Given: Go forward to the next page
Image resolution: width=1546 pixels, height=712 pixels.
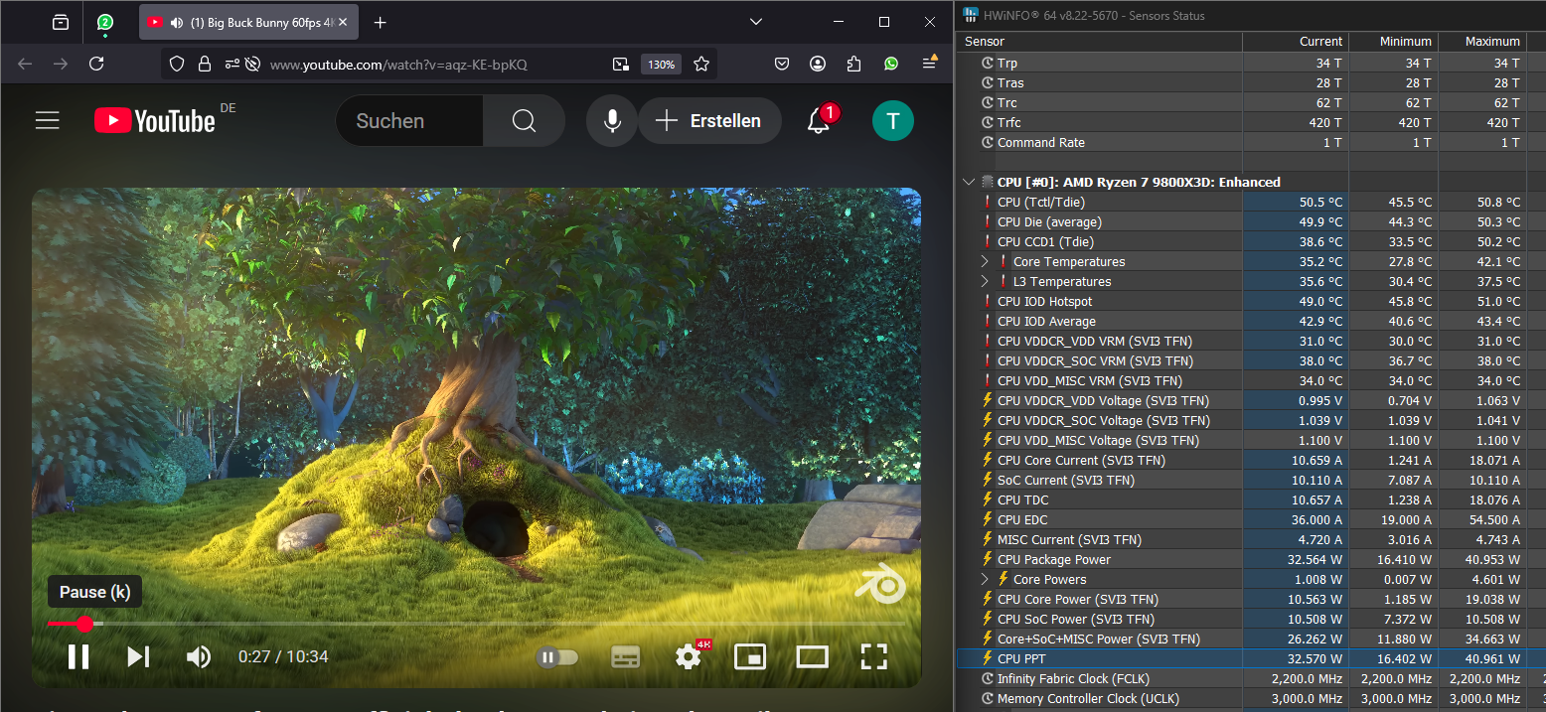Looking at the screenshot, I should click(61, 64).
